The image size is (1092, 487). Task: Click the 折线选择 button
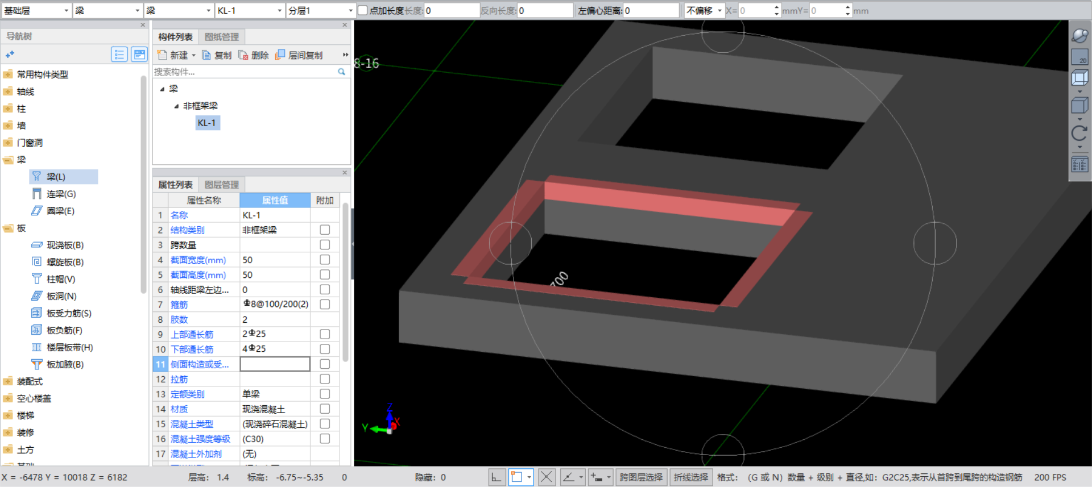coord(691,477)
